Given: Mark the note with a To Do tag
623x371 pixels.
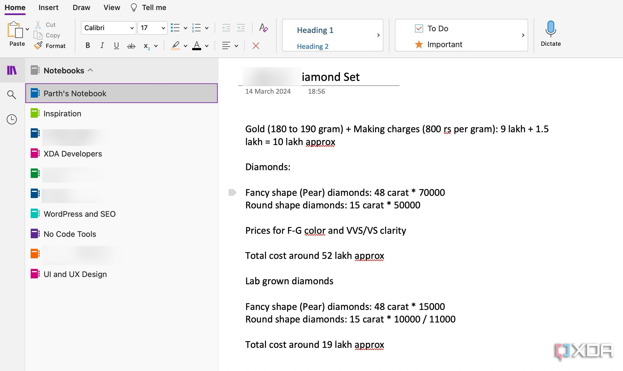Looking at the screenshot, I should click(432, 28).
